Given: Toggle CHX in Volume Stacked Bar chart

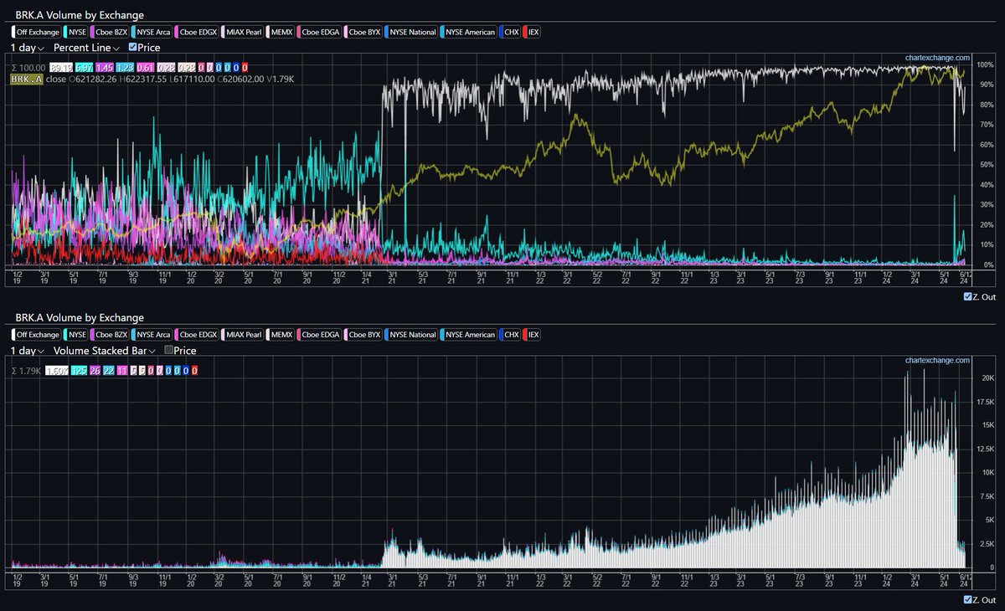Looking at the screenshot, I should pos(510,335).
